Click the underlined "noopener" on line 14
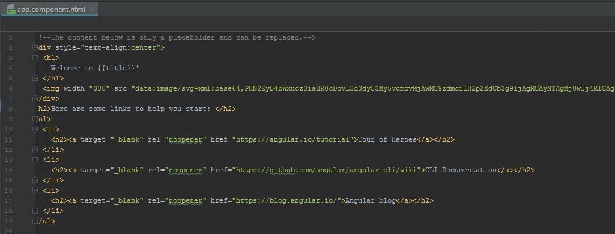615x234 pixels. pyautogui.click(x=186, y=170)
